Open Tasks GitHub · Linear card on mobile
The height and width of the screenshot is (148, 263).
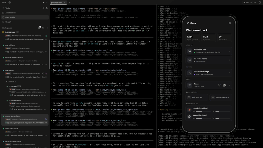(209, 85)
